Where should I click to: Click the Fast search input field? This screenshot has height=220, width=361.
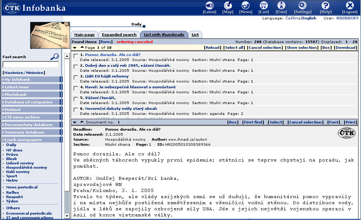pyautogui.click(x=31, y=65)
